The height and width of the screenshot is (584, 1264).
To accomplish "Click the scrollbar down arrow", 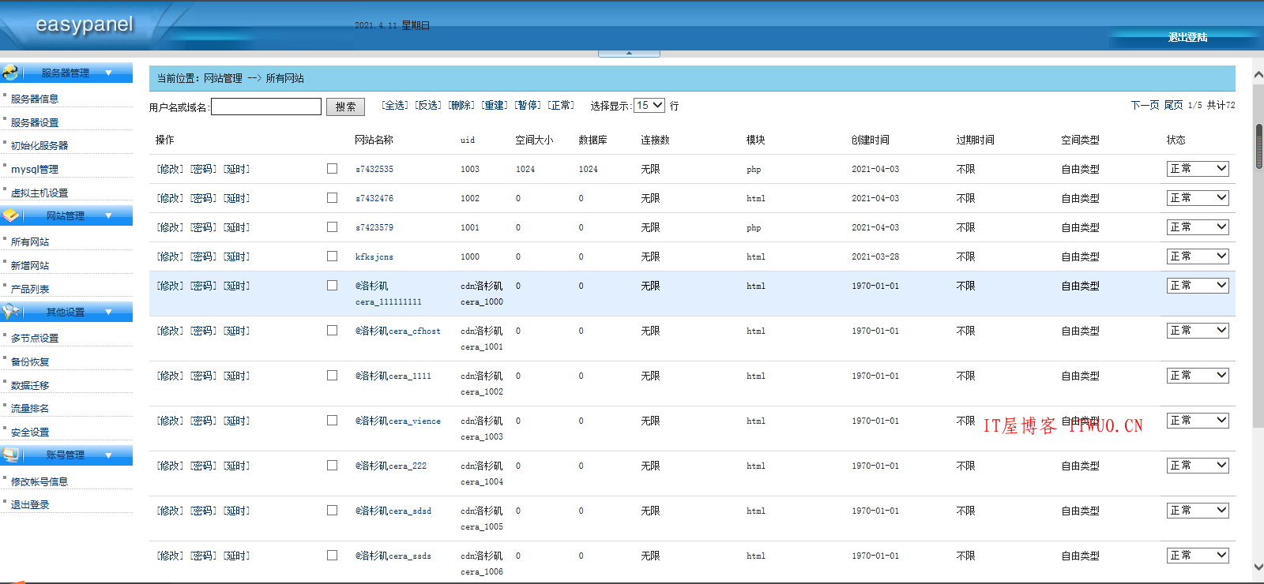I will (x=1258, y=567).
